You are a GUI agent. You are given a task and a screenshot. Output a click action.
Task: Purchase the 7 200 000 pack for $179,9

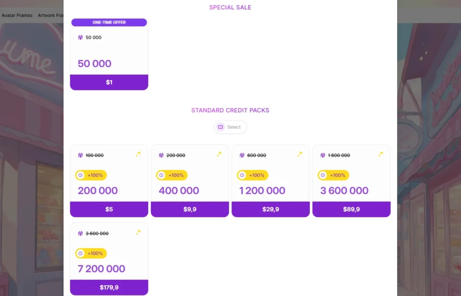[109, 287]
